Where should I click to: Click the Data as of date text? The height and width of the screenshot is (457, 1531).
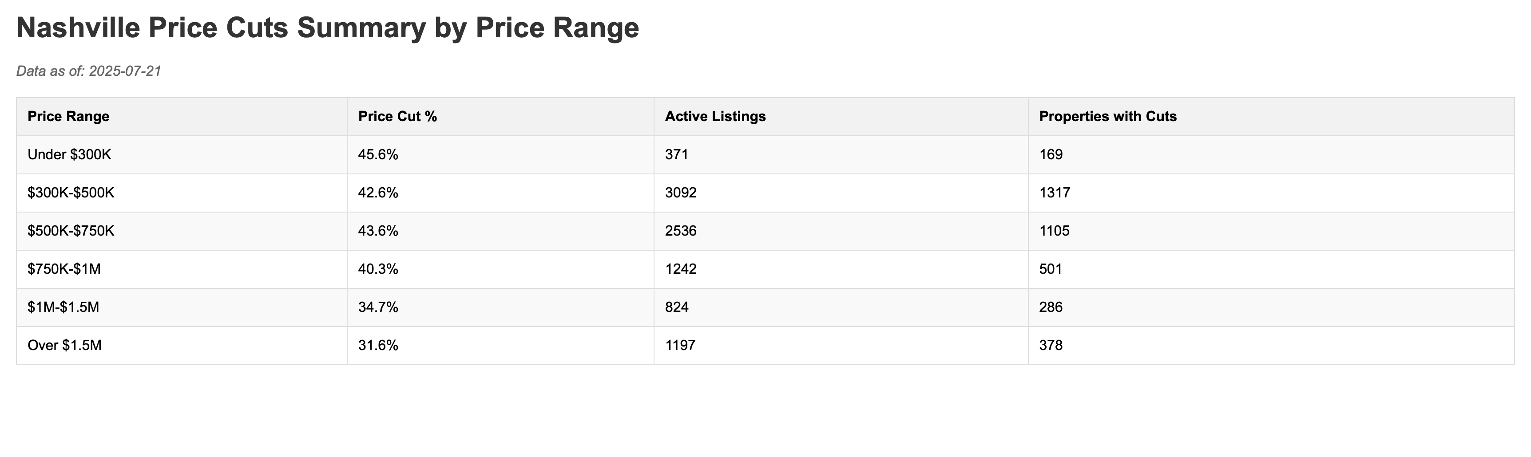[88, 71]
